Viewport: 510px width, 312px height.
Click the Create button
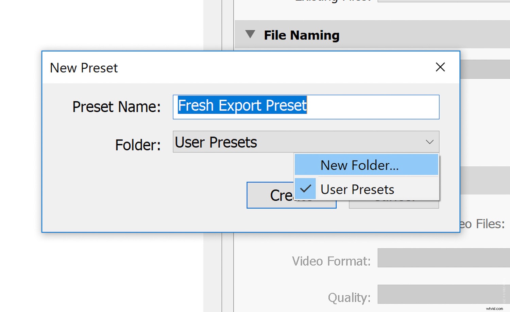pyautogui.click(x=269, y=195)
